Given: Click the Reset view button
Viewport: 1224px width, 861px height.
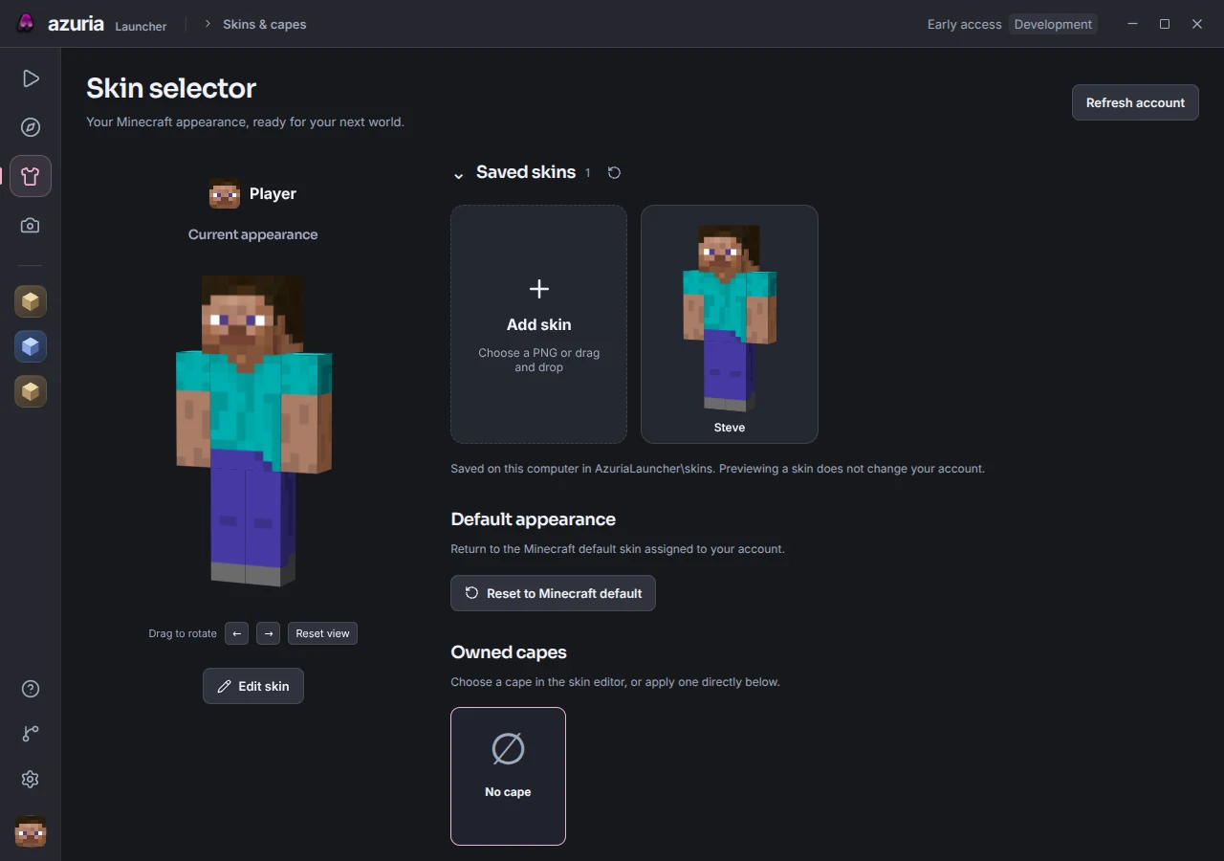Looking at the screenshot, I should [x=322, y=633].
